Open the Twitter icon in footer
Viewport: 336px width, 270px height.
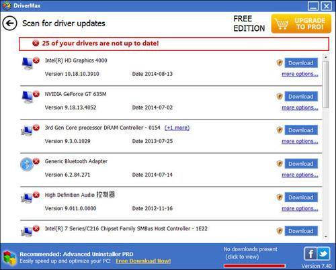point(323,254)
